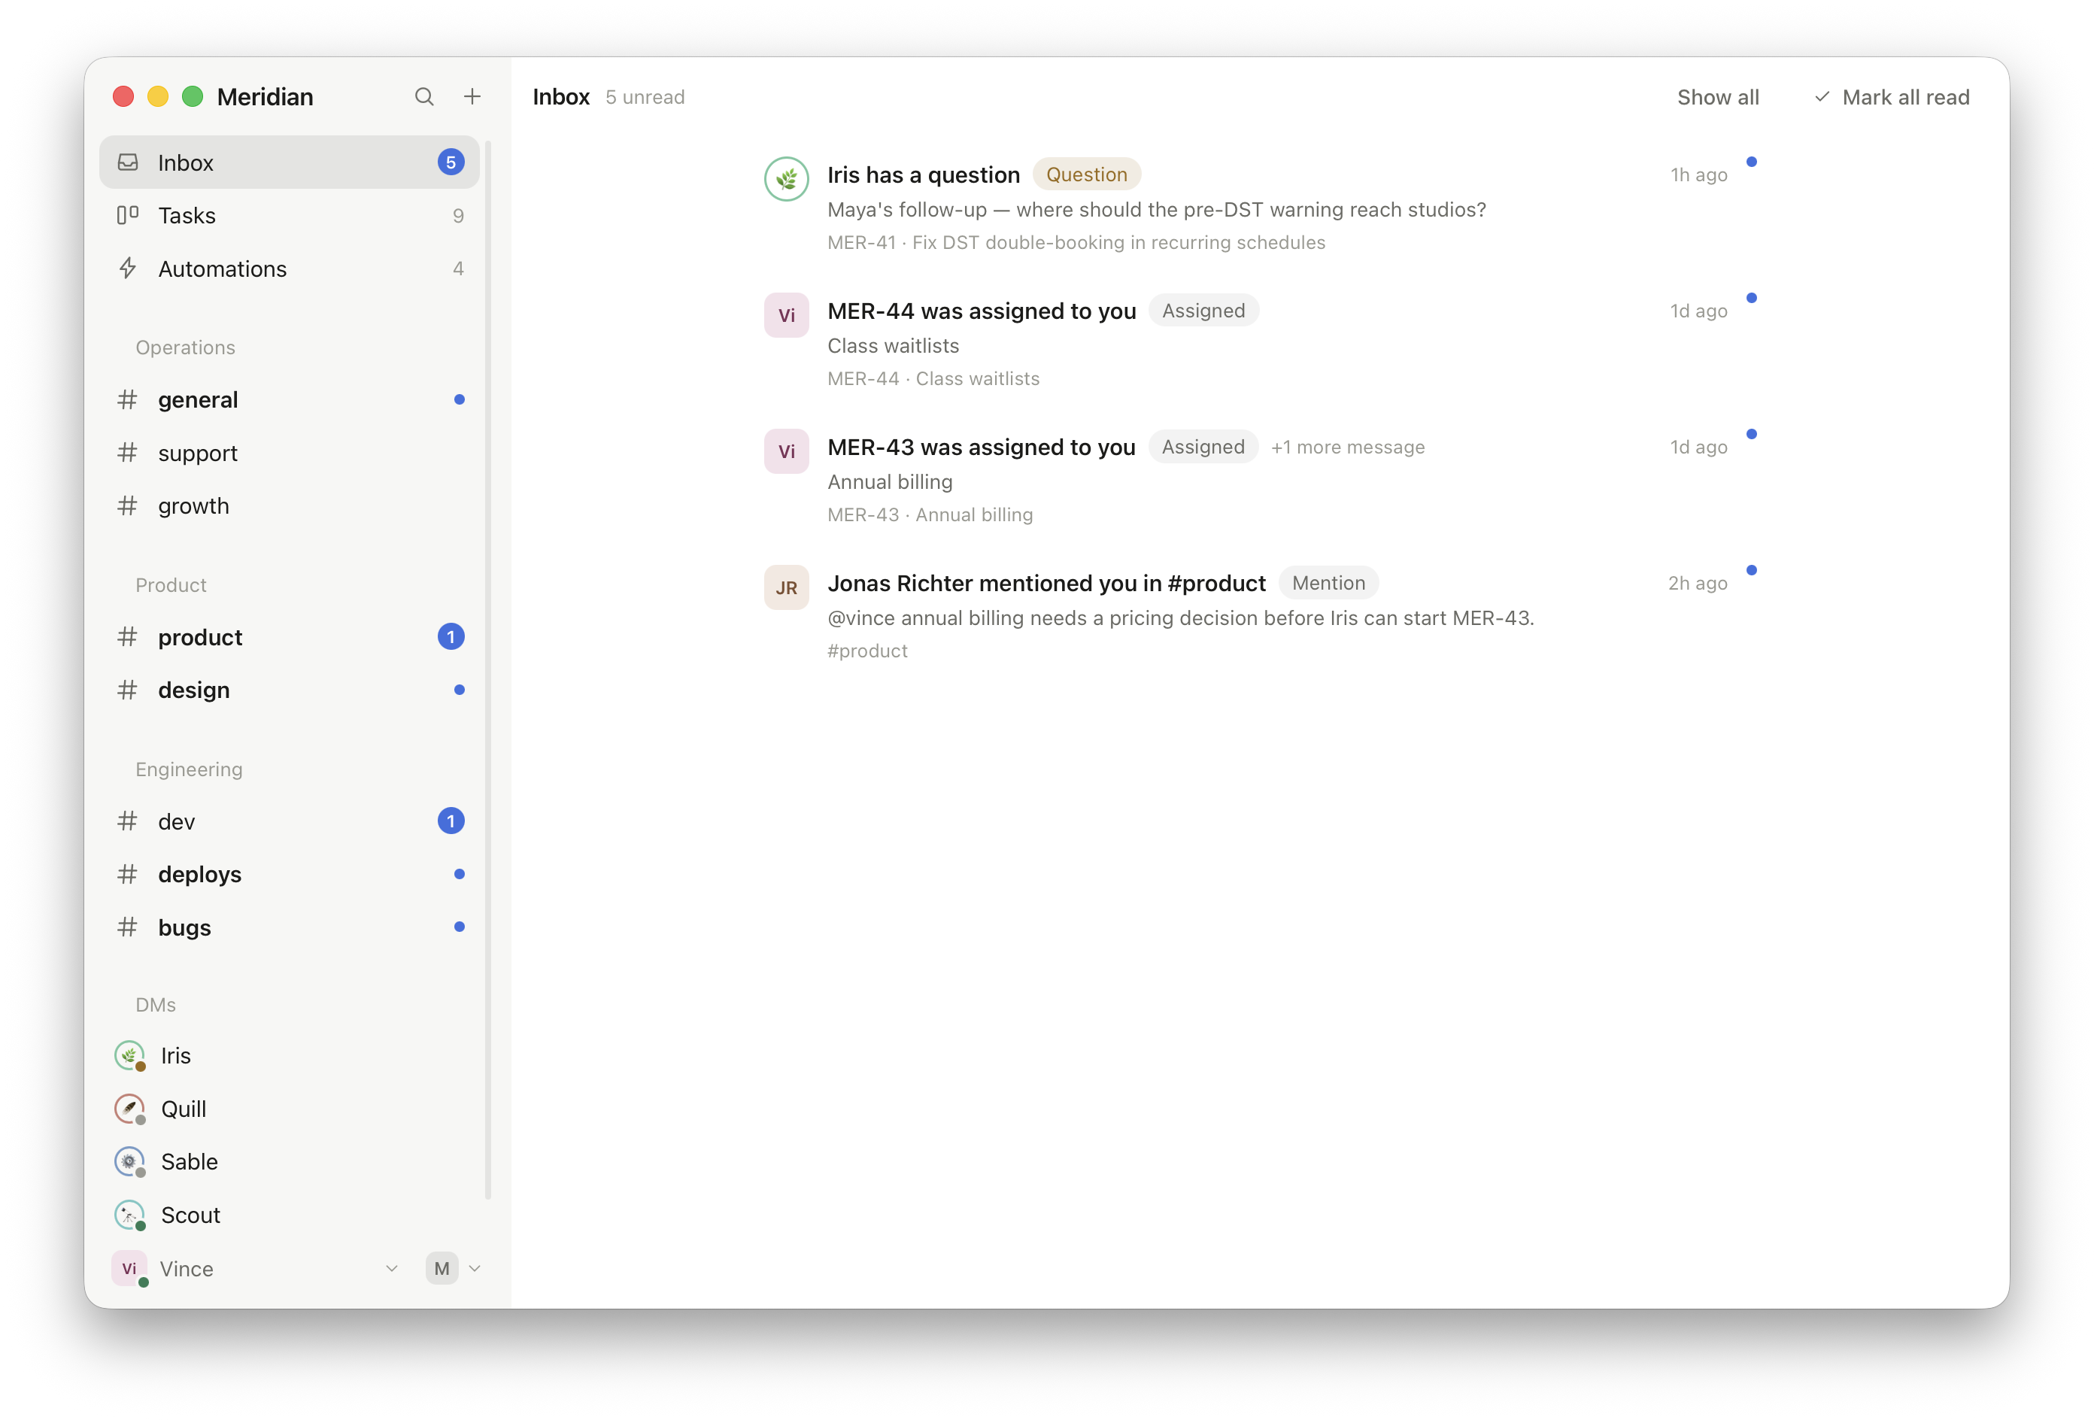Viewport: 2094px width, 1420px height.
Task: Toggle unread dot on MER-44 notification
Action: pyautogui.click(x=1752, y=299)
